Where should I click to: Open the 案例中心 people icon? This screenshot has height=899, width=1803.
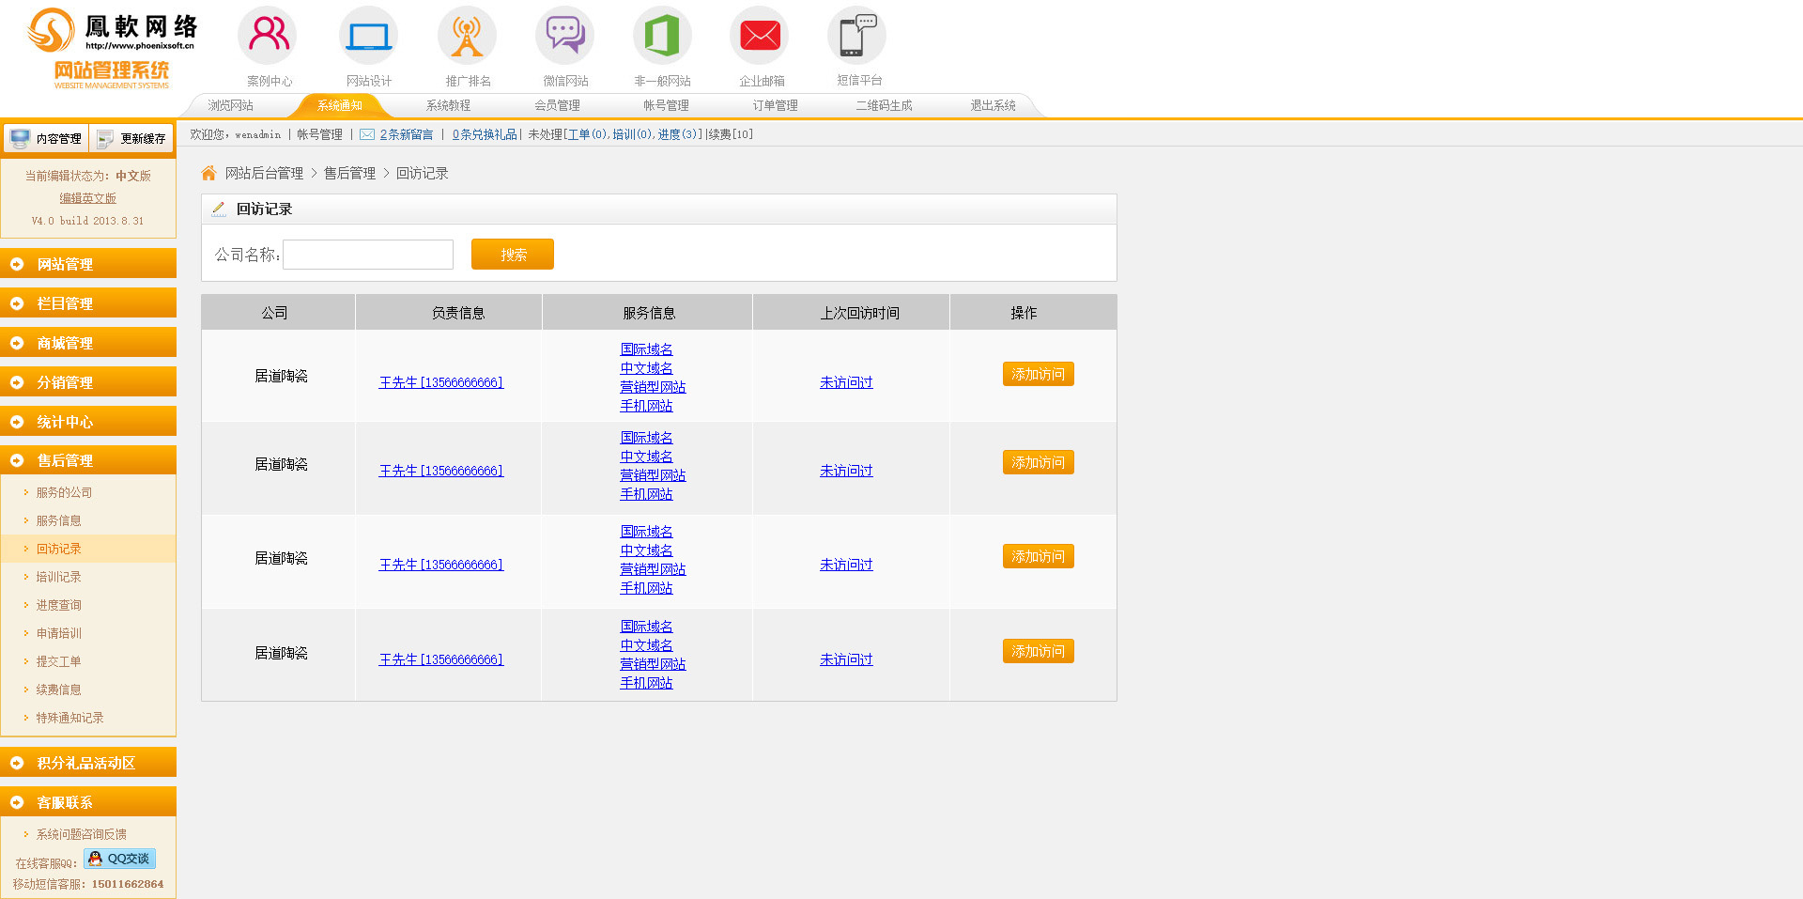[269, 36]
